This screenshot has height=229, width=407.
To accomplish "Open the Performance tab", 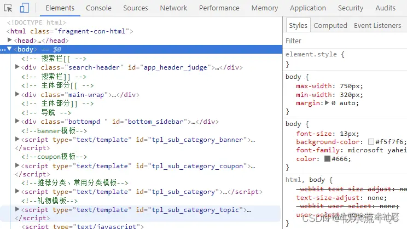I will [x=219, y=8].
